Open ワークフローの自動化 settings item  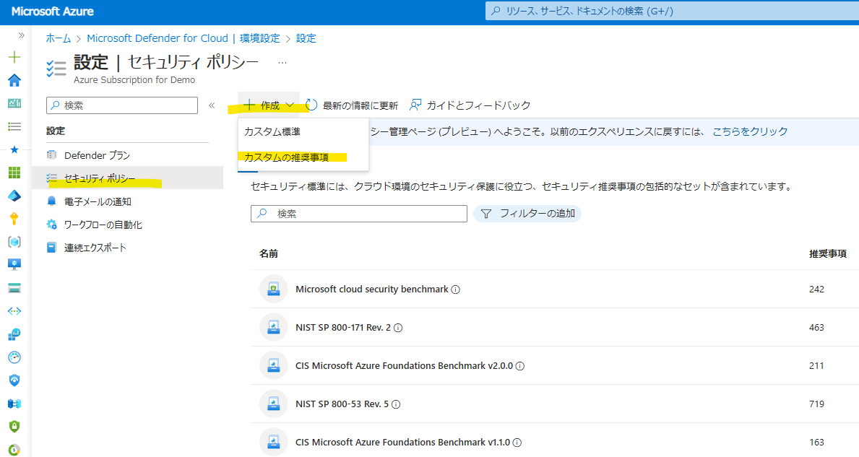127,225
